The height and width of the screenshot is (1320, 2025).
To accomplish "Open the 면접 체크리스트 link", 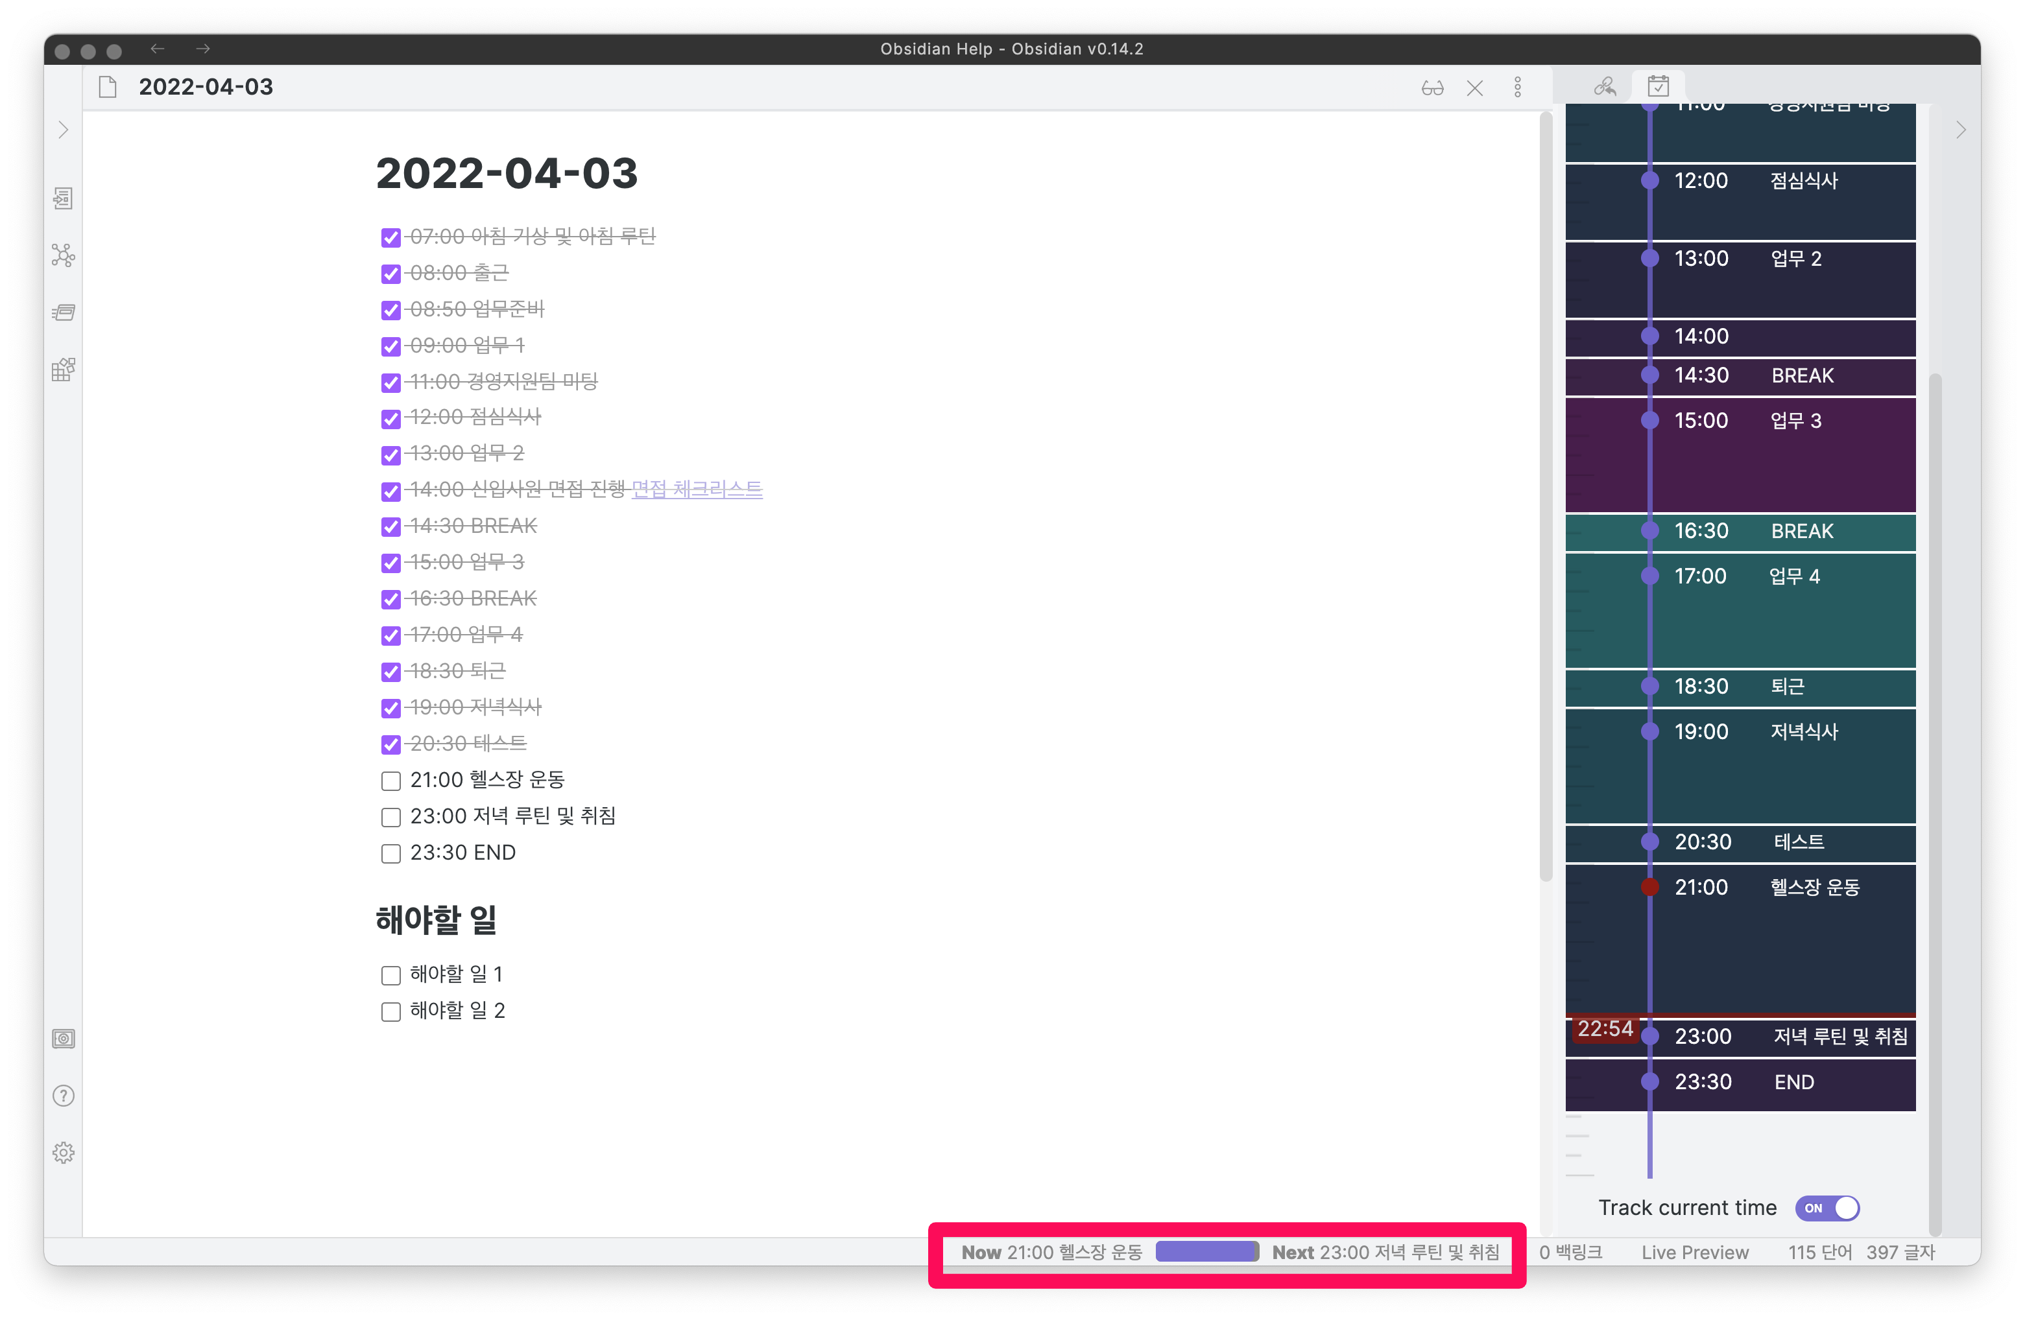I will pyautogui.click(x=697, y=489).
